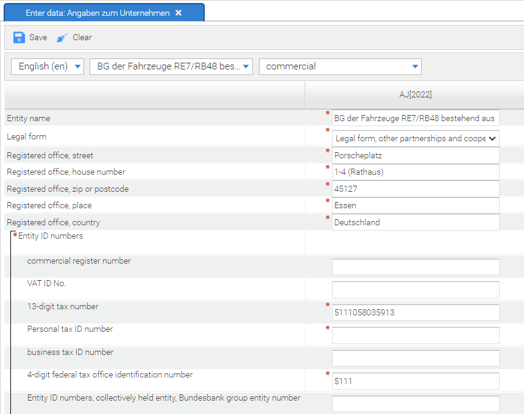Expand the commercial dropdown
Viewport: 524px width, 414px height.
coord(339,66)
